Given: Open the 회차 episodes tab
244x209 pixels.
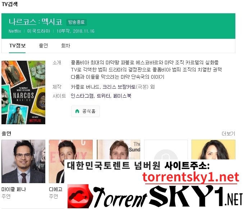Looking at the screenshot, I should (65, 46).
